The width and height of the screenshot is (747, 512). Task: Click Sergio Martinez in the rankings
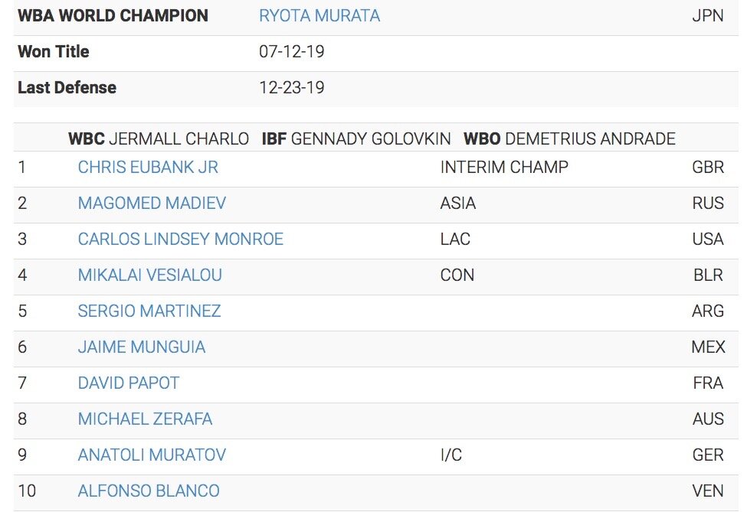pos(149,311)
